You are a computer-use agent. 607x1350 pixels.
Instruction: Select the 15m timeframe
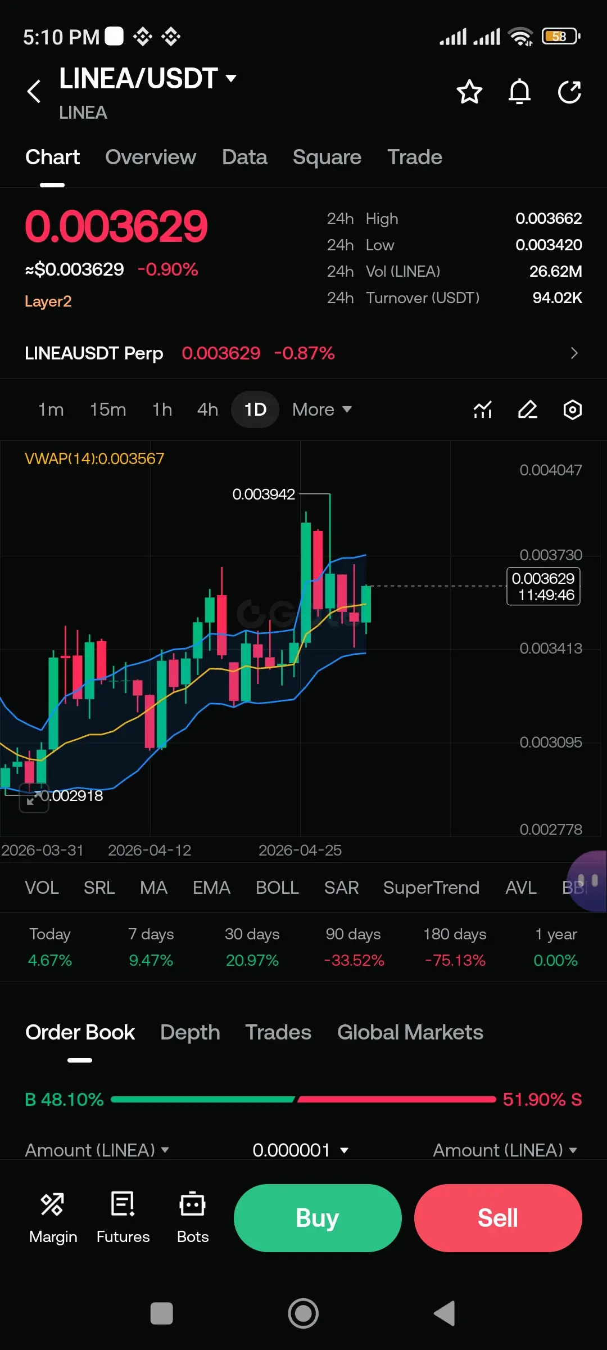pyautogui.click(x=108, y=409)
